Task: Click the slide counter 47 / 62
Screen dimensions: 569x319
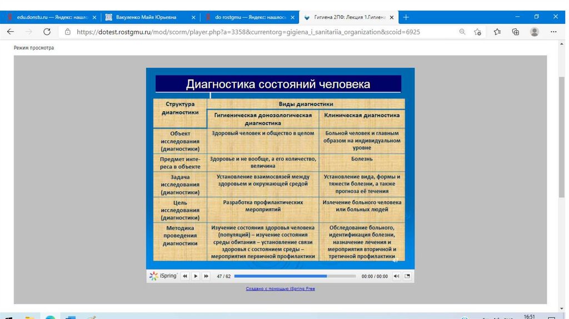Action: (x=223, y=276)
